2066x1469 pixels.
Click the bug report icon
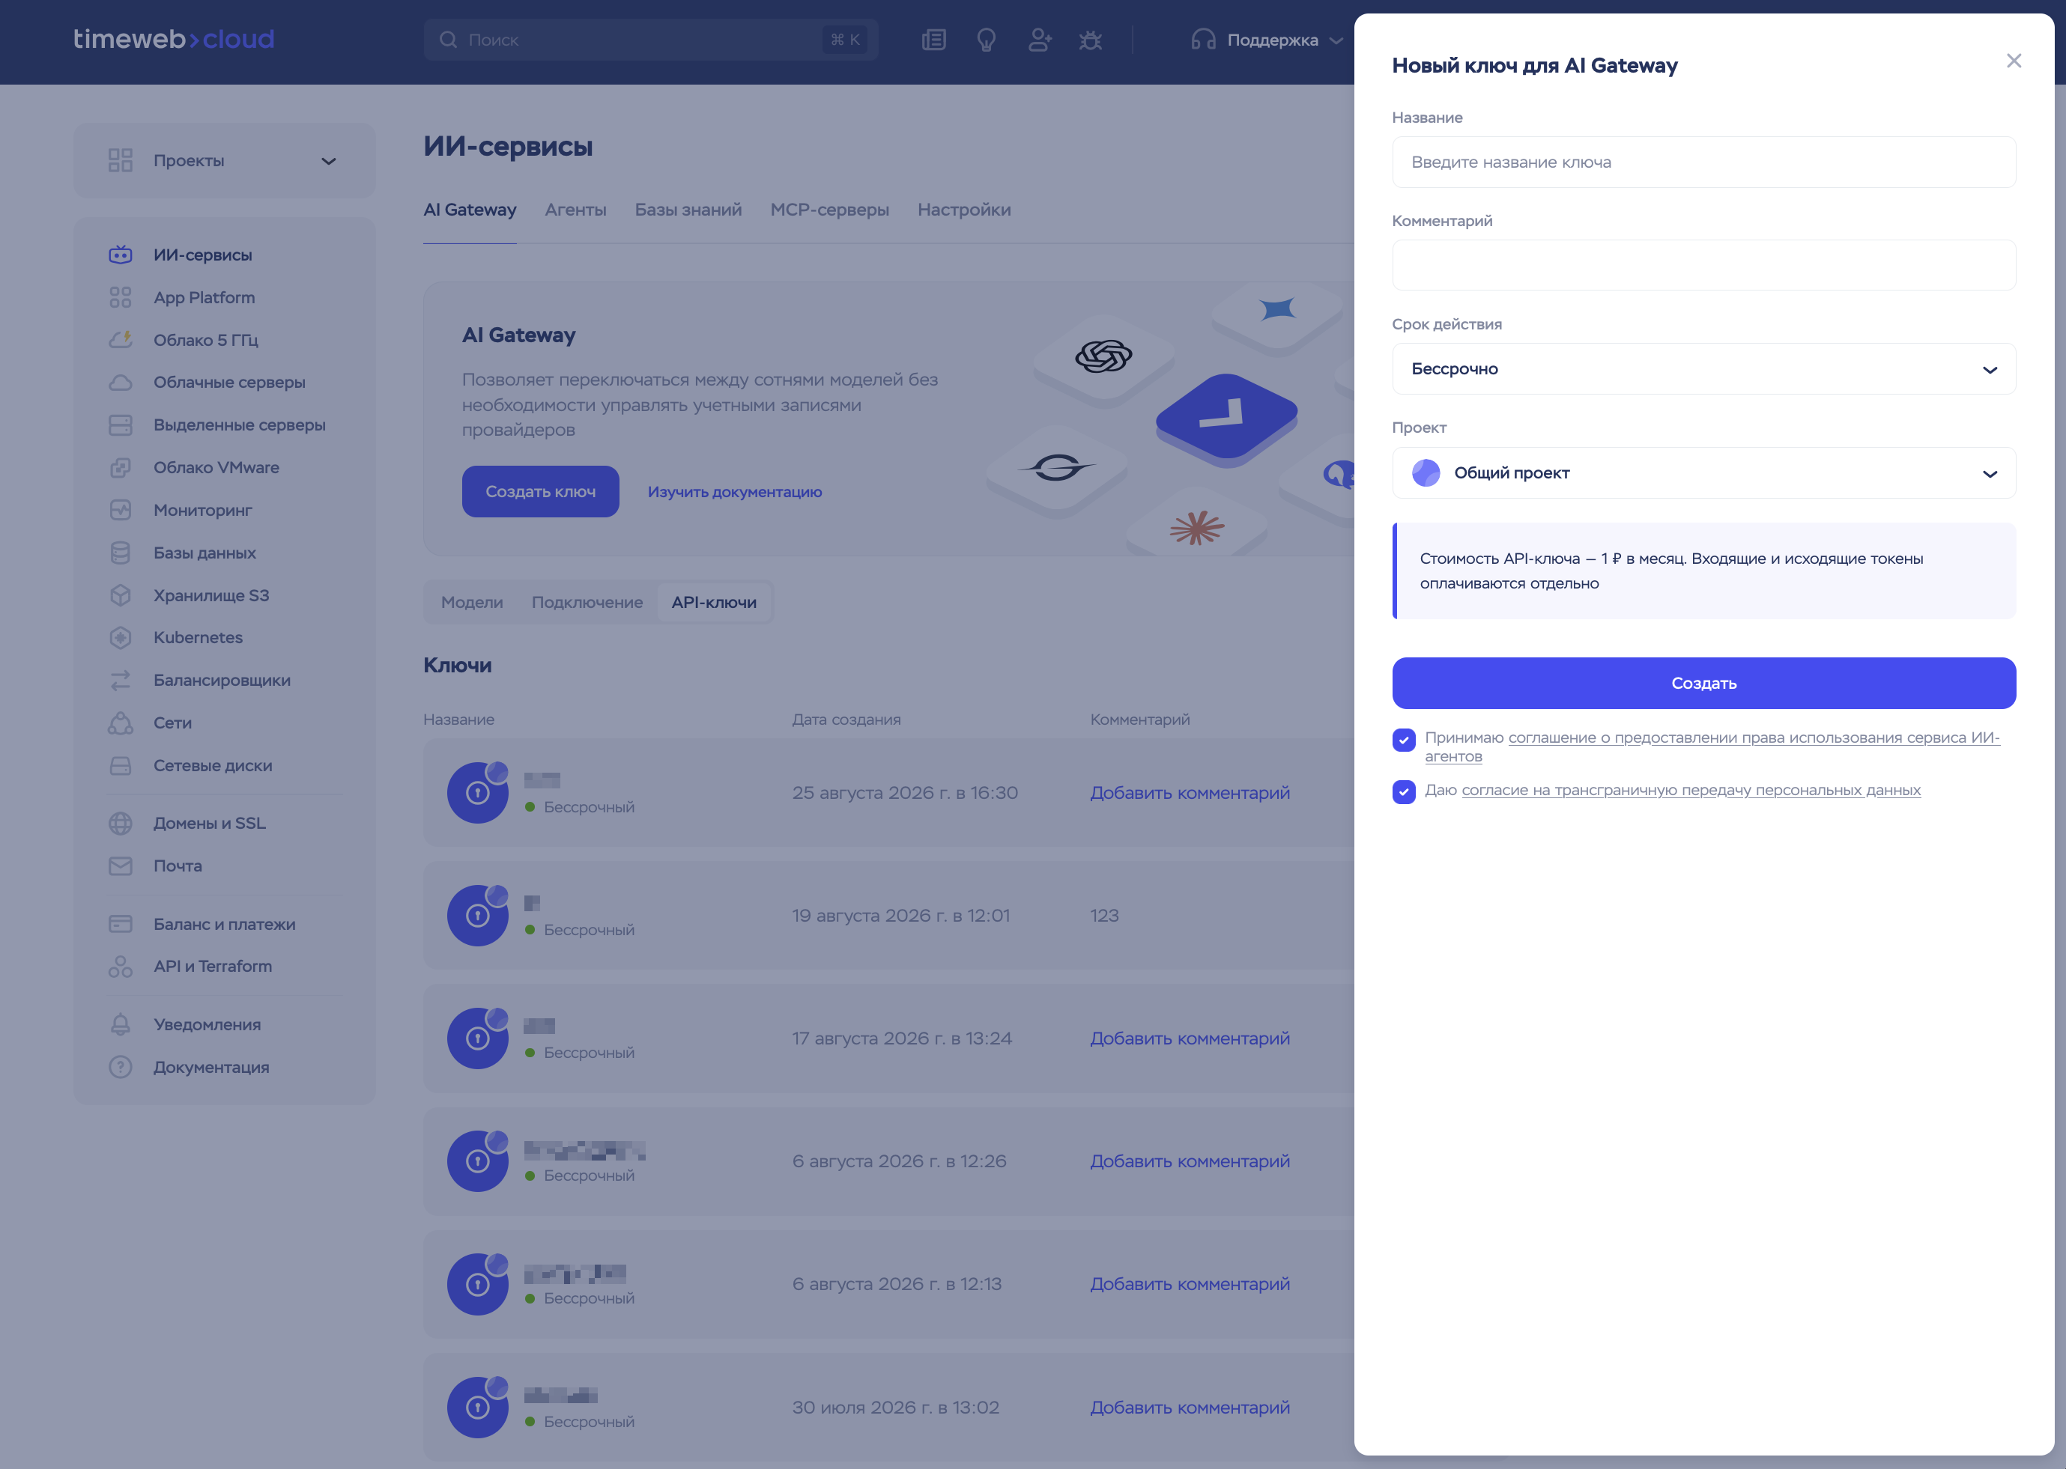coord(1091,40)
